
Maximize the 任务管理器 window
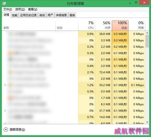click(136, 3)
